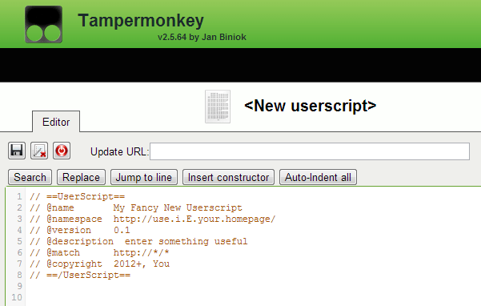Open the Search function
The image size is (481, 306).
[30, 177]
